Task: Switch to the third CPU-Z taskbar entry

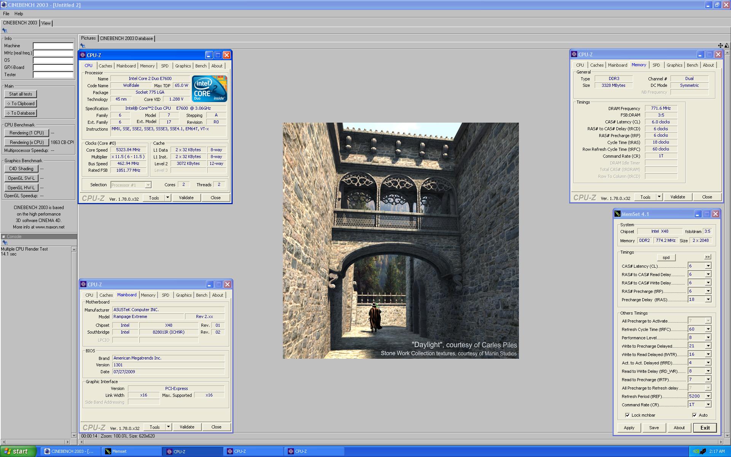Action: coord(314,451)
